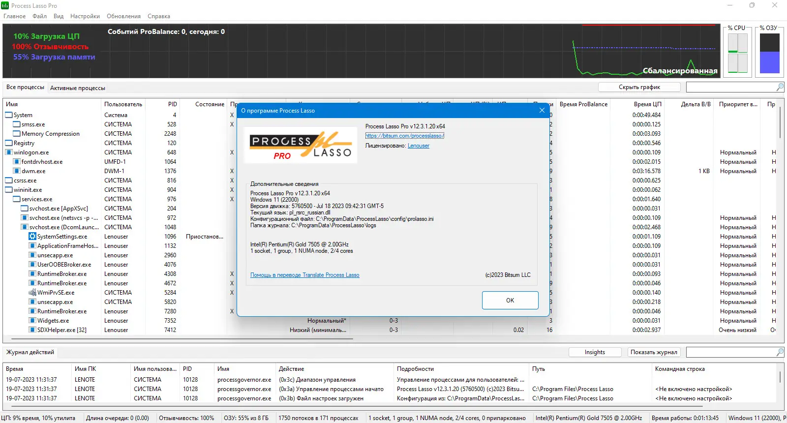Viewport: 787px width, 423px height.
Task: Click the winlogon.exe process icon
Action: (9, 152)
